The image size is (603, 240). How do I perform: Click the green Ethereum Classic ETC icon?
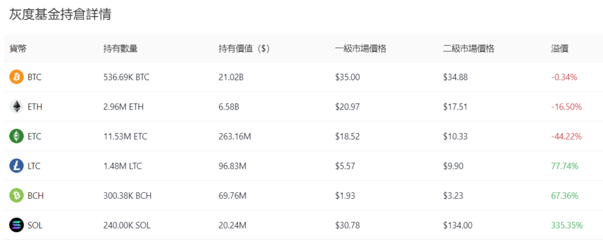16,136
